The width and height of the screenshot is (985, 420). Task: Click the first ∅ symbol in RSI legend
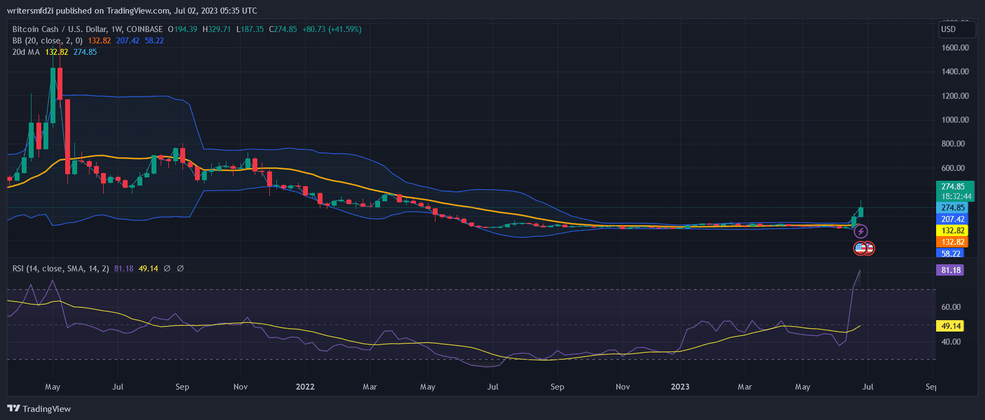(167, 269)
